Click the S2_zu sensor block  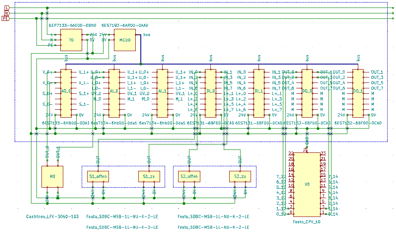[240, 176]
